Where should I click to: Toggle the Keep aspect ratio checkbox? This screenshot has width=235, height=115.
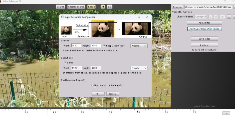[x=104, y=46]
